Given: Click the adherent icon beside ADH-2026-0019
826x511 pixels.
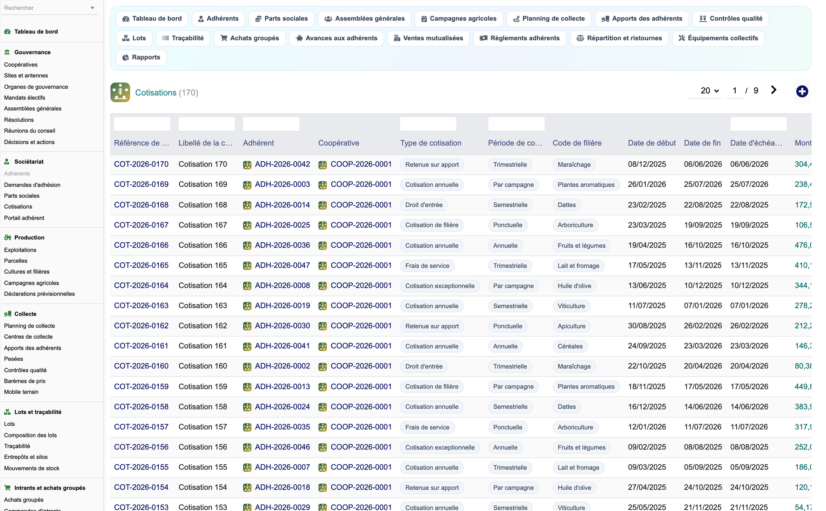Looking at the screenshot, I should pyautogui.click(x=247, y=306).
